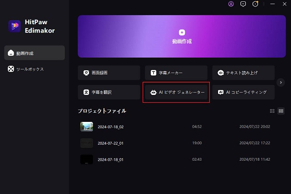The image size is (291, 194).
Task: Click the テキスト読み上げ waveform icon
Action: (220, 73)
